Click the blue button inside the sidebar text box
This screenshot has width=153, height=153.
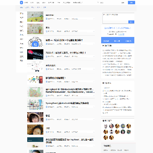131,22
